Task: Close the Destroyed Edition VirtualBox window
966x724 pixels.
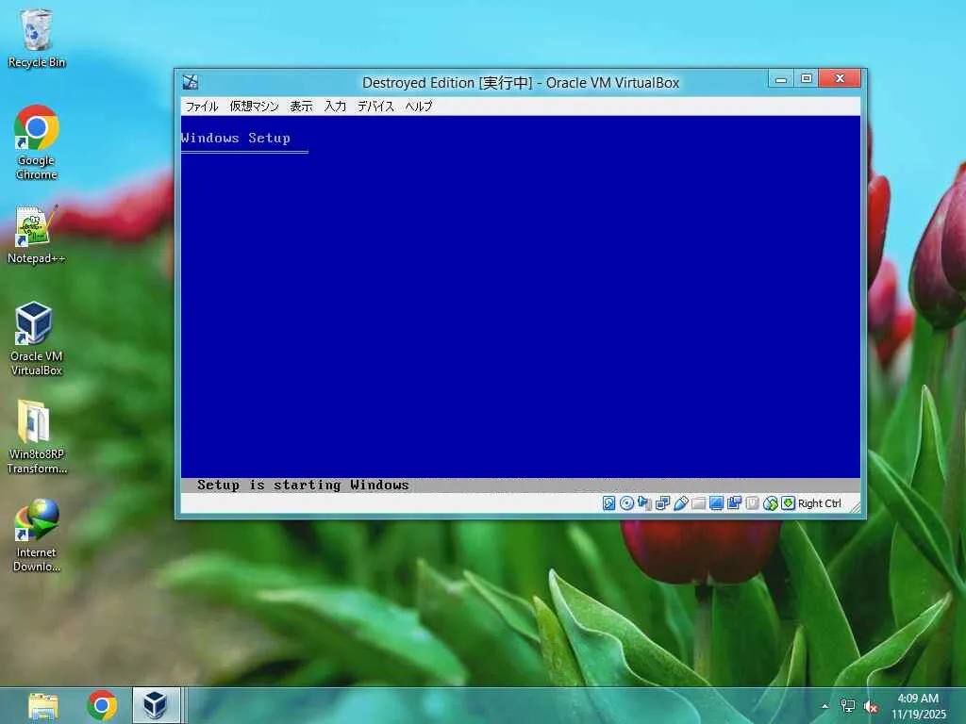Action: point(839,78)
